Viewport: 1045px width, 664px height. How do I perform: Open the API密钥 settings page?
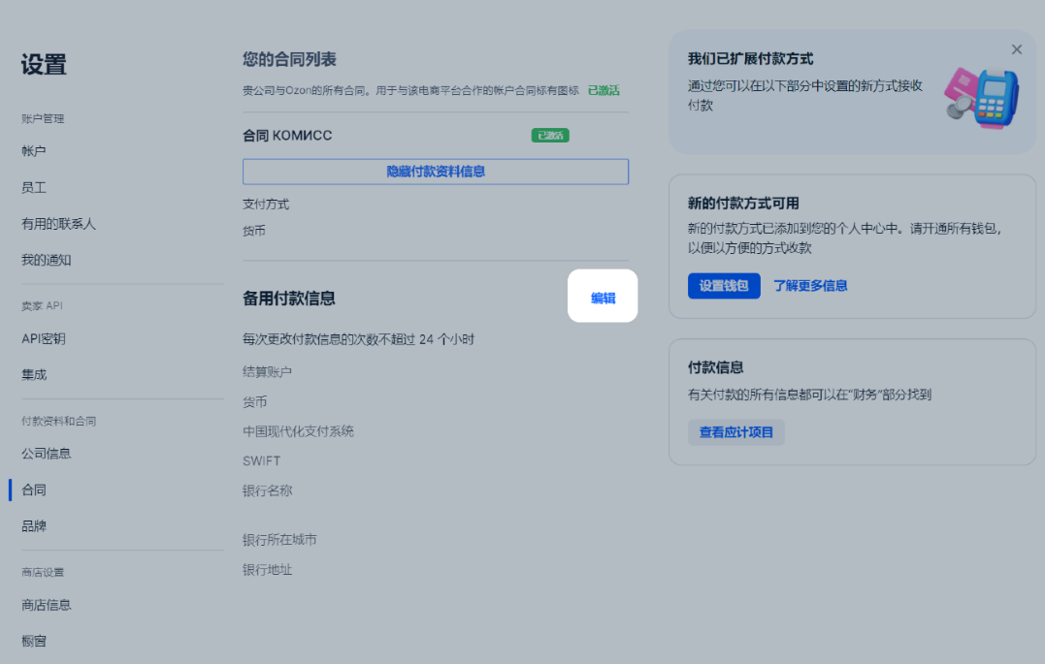44,338
